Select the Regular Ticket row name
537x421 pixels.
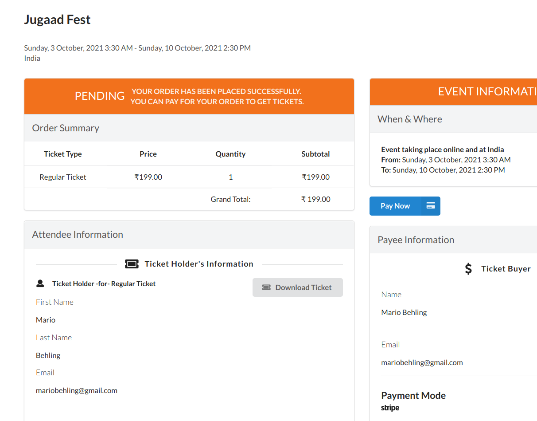[63, 177]
